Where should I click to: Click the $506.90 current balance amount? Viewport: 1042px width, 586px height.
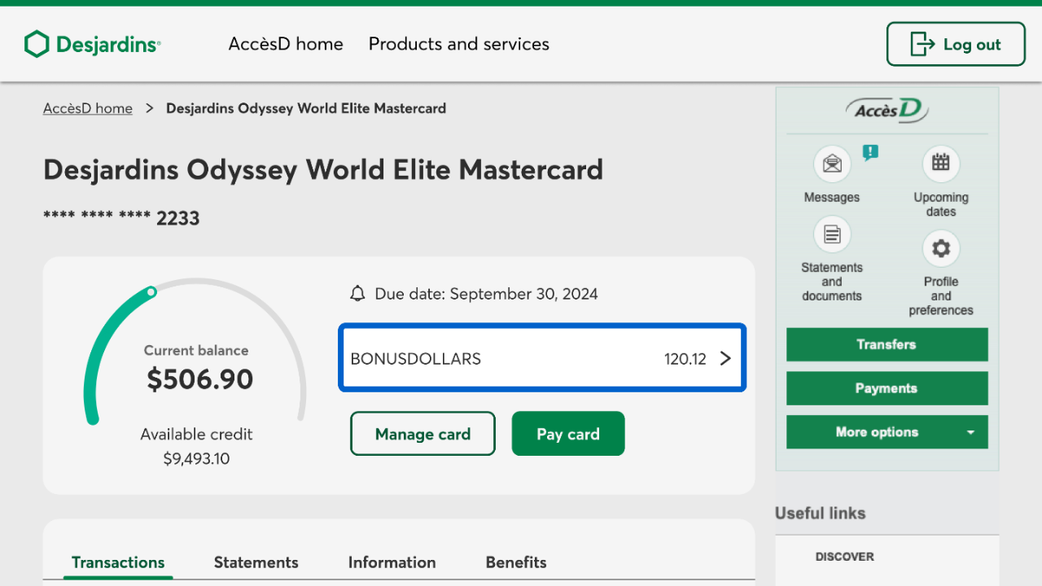pos(200,379)
